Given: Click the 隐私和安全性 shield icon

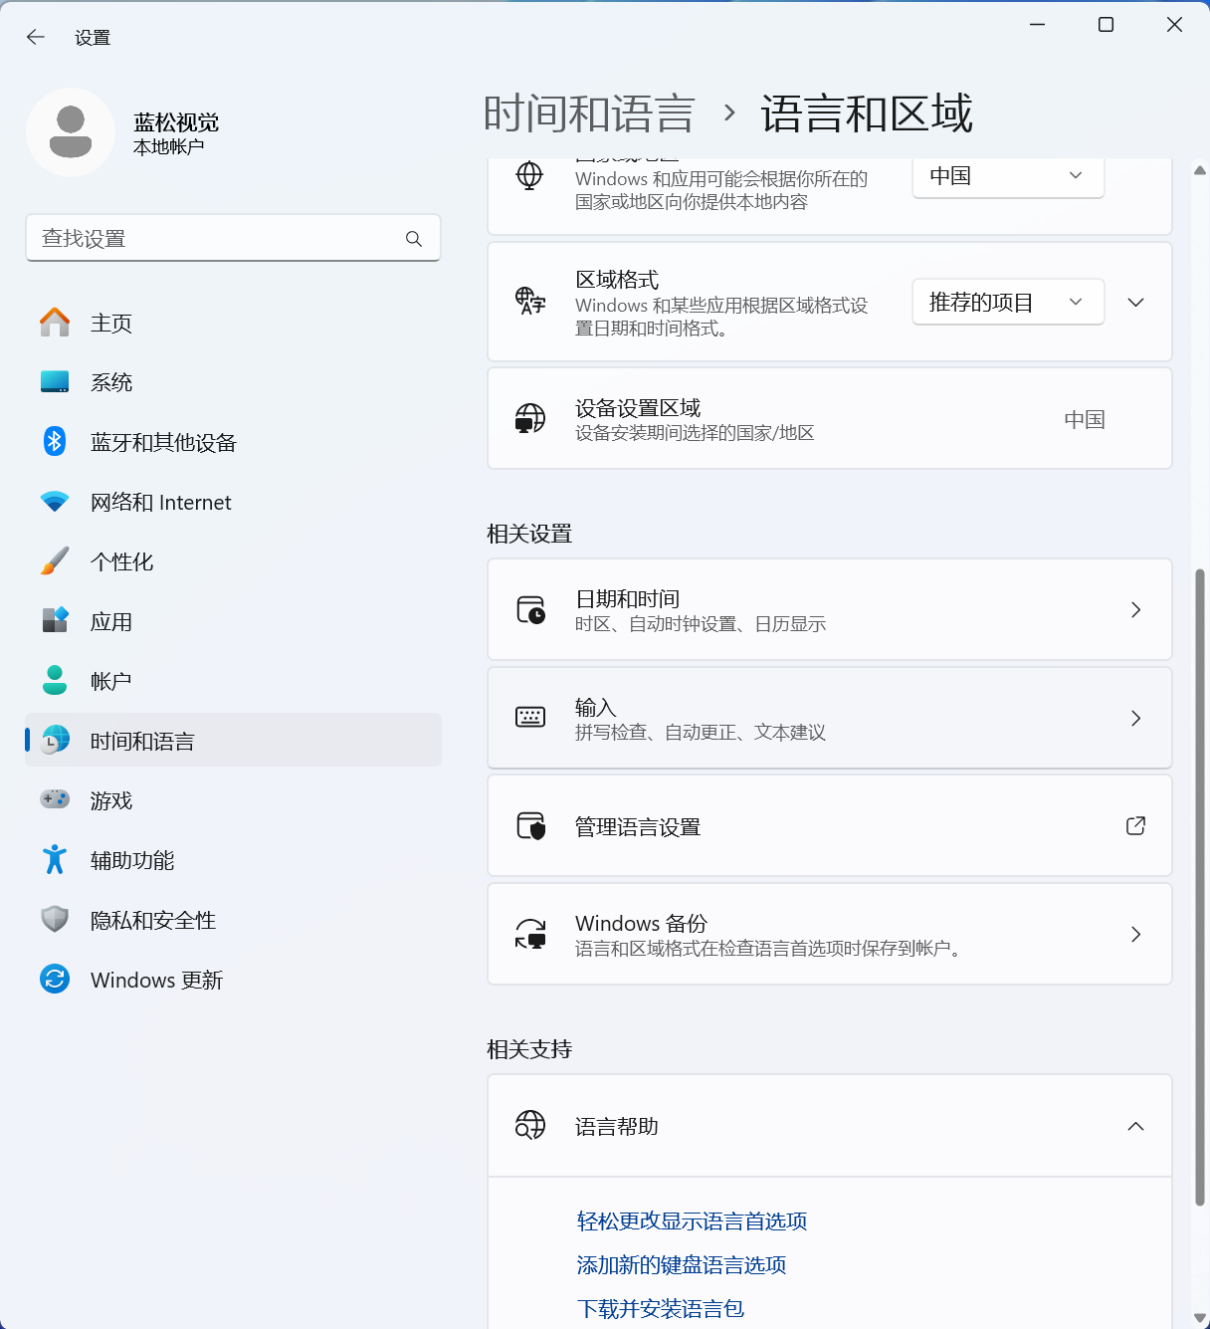Looking at the screenshot, I should tap(55, 920).
